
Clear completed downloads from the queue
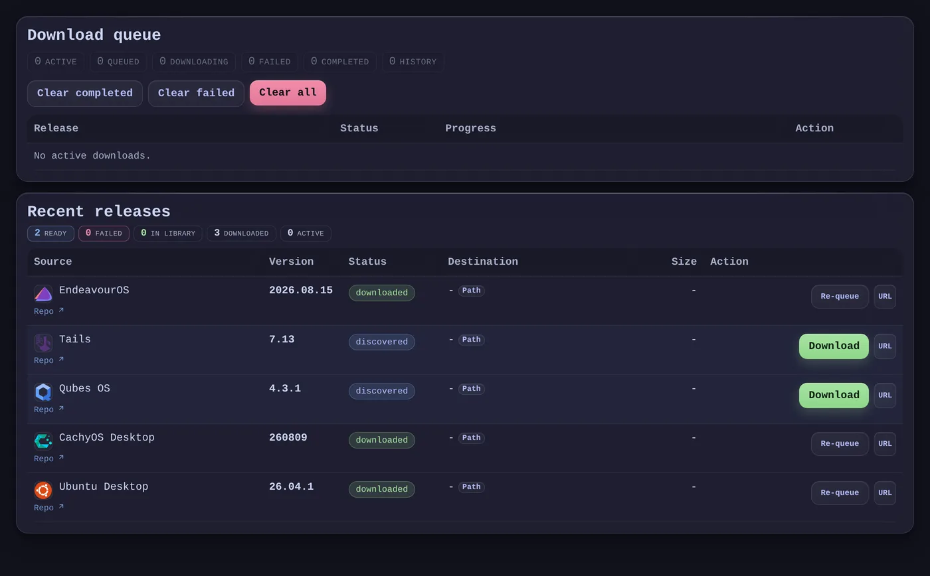[x=85, y=94]
